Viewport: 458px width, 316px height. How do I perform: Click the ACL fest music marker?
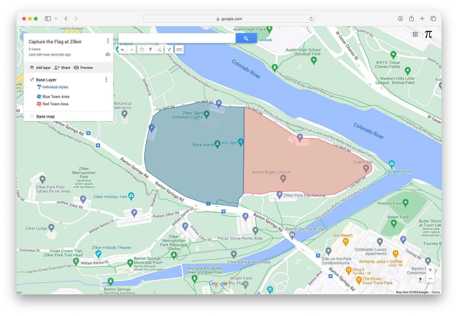pyautogui.click(x=241, y=142)
